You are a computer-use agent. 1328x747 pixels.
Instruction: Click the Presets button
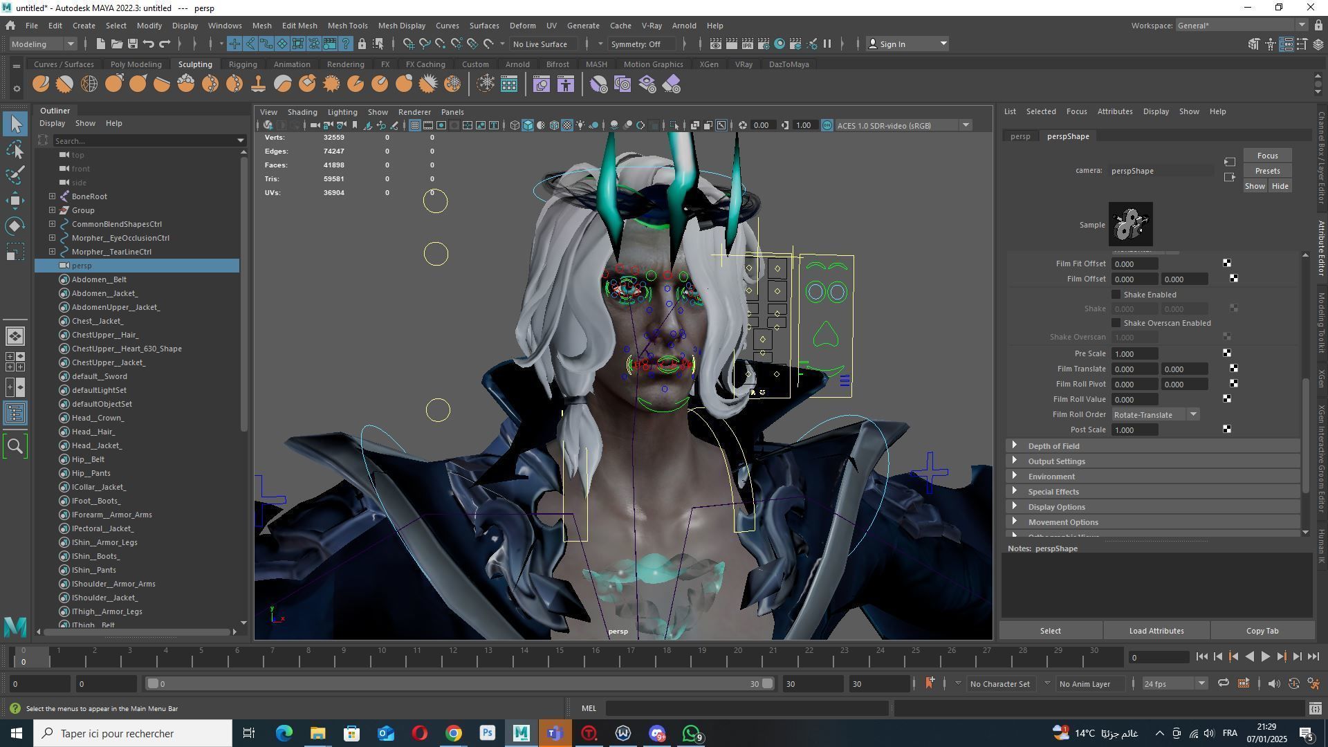[x=1267, y=171]
